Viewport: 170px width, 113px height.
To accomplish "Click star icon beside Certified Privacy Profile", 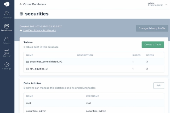I will click(21, 31).
